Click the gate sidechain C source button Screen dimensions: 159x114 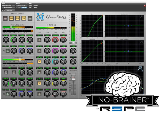point(4,46)
